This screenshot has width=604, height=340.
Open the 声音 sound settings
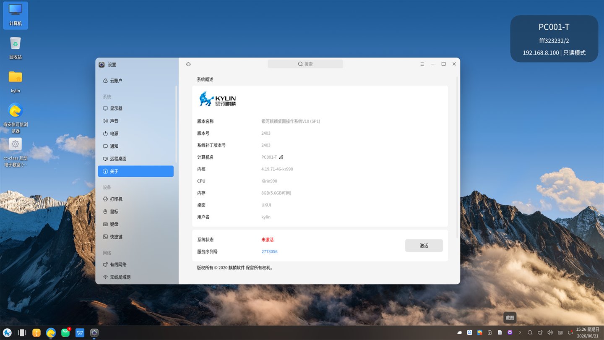coord(135,121)
